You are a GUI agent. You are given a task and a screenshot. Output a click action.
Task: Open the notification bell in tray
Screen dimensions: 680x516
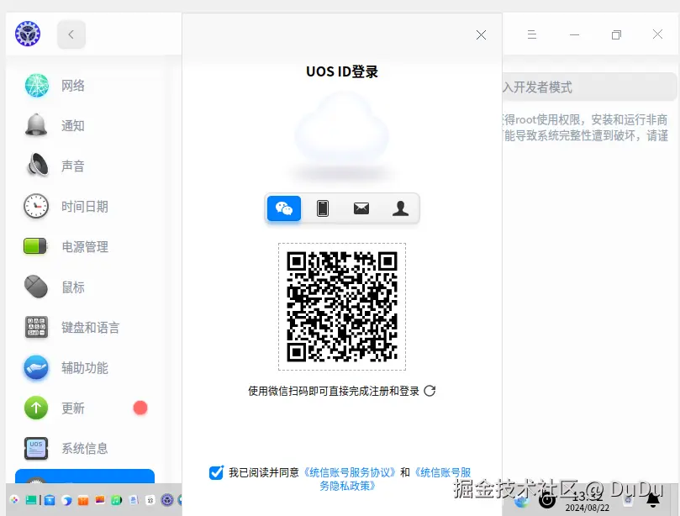(653, 499)
